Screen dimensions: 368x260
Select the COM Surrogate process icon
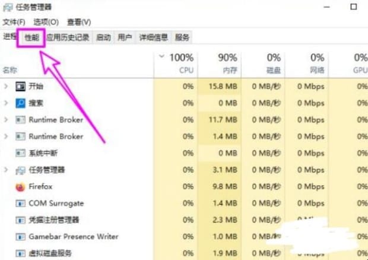[x=21, y=203]
